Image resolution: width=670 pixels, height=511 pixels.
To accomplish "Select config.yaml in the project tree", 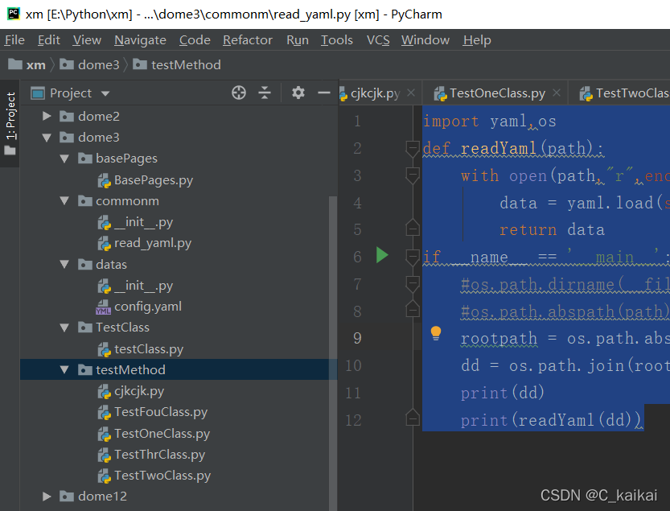I will [139, 306].
